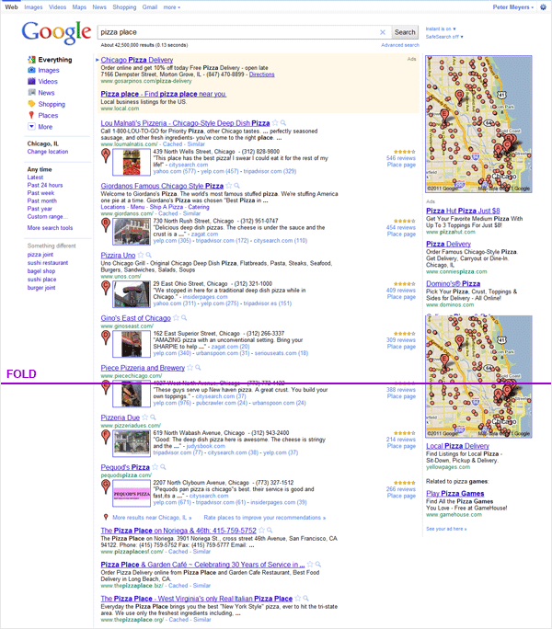Switch to Images in top navigation bar
This screenshot has height=629, width=552.
coord(33,7)
